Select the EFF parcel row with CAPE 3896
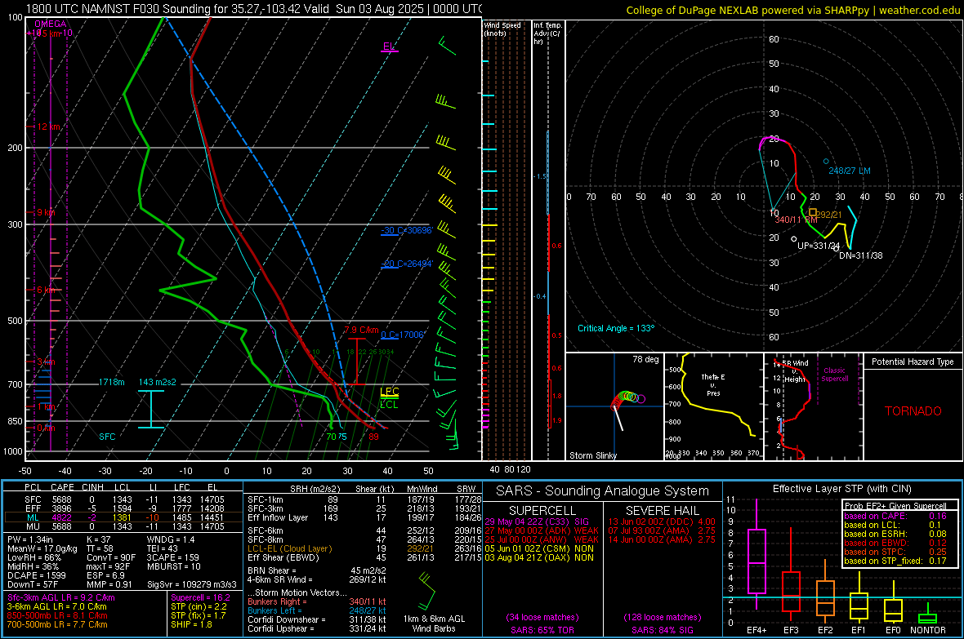The height and width of the screenshot is (639, 964). click(x=123, y=508)
